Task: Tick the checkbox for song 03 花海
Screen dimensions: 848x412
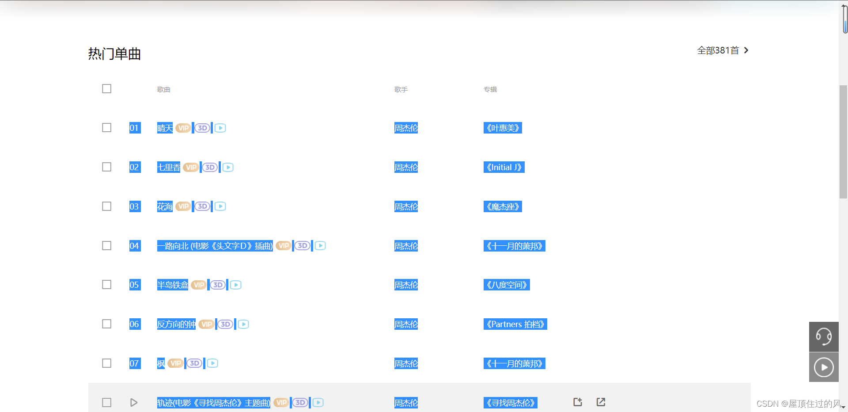Action: click(106, 206)
